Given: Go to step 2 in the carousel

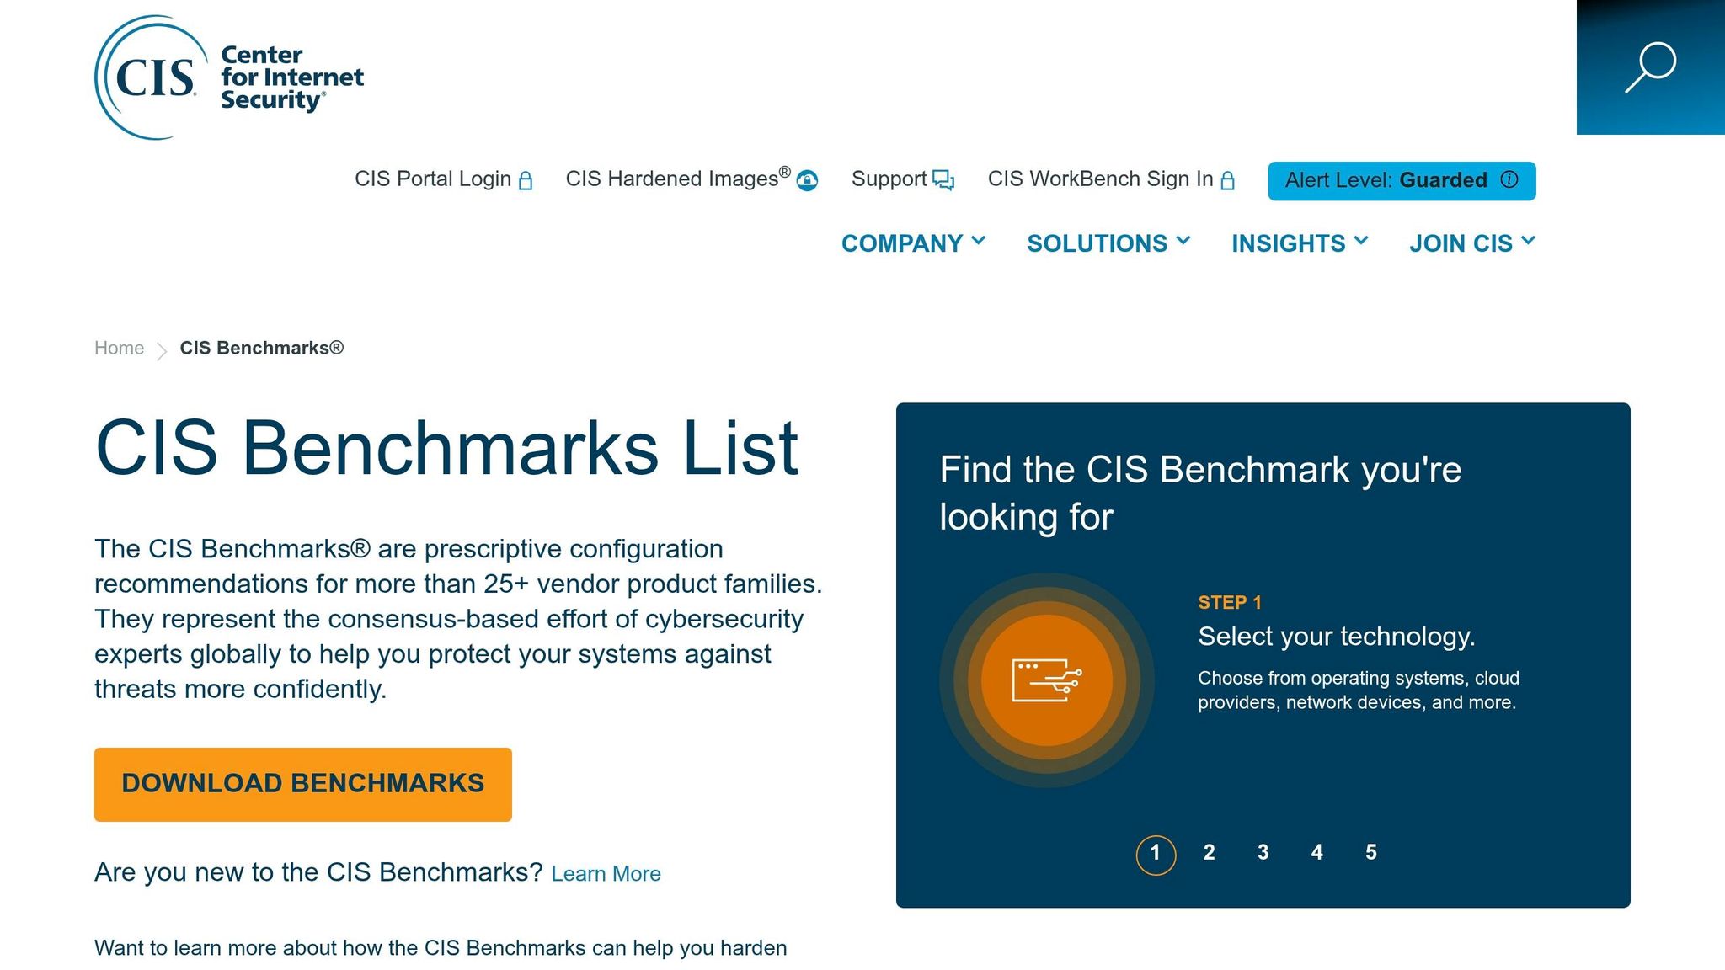Looking at the screenshot, I should (1210, 853).
